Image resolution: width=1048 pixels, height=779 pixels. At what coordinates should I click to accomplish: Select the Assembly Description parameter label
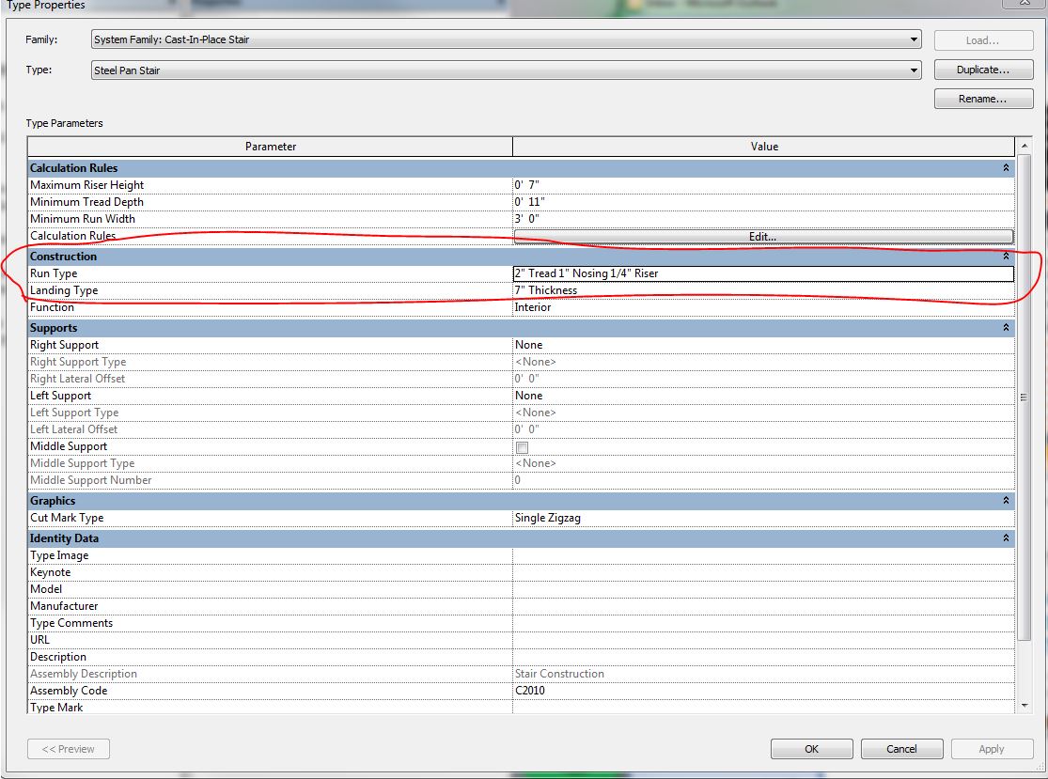[x=84, y=674]
